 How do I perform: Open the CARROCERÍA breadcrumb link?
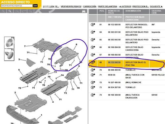[x=90, y=7]
